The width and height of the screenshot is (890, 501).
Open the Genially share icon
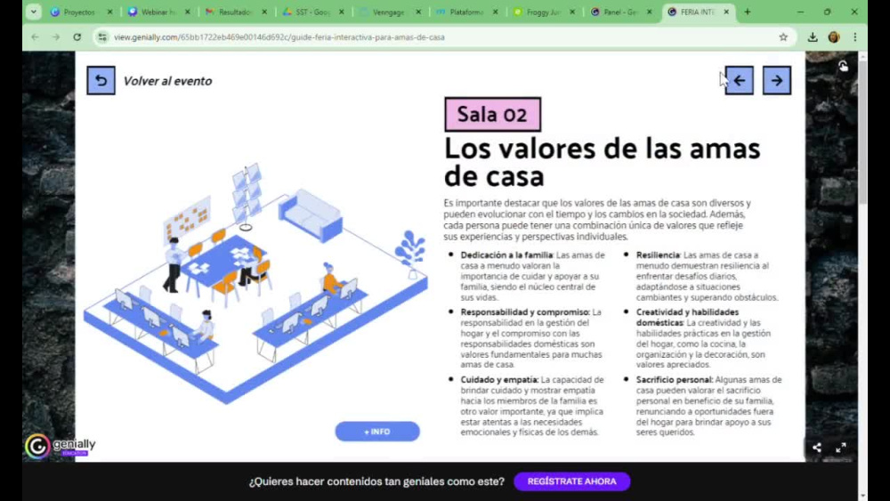click(x=816, y=448)
